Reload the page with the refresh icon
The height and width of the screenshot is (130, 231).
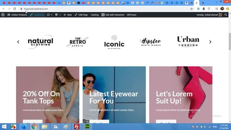tap(14, 9)
